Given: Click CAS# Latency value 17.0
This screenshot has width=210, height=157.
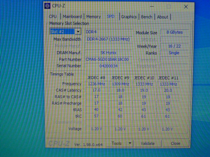Looking at the screenshot, I should [x=96, y=90].
